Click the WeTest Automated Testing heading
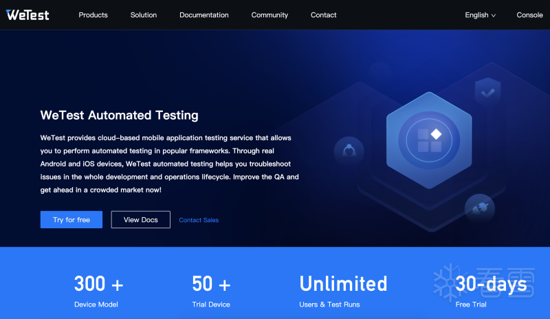The width and height of the screenshot is (550, 319). [x=119, y=115]
